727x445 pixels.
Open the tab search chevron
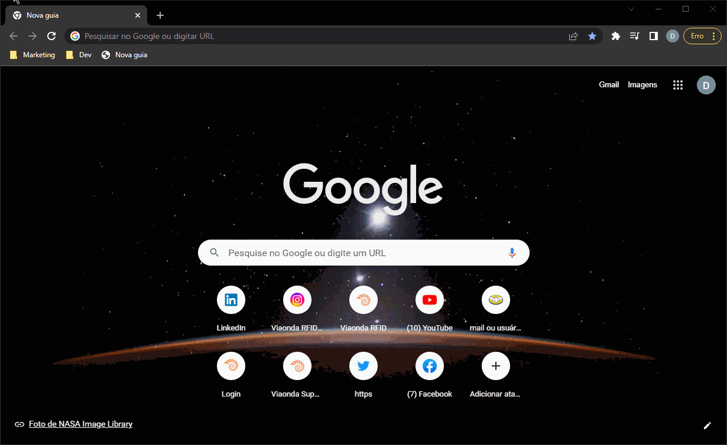tap(631, 9)
